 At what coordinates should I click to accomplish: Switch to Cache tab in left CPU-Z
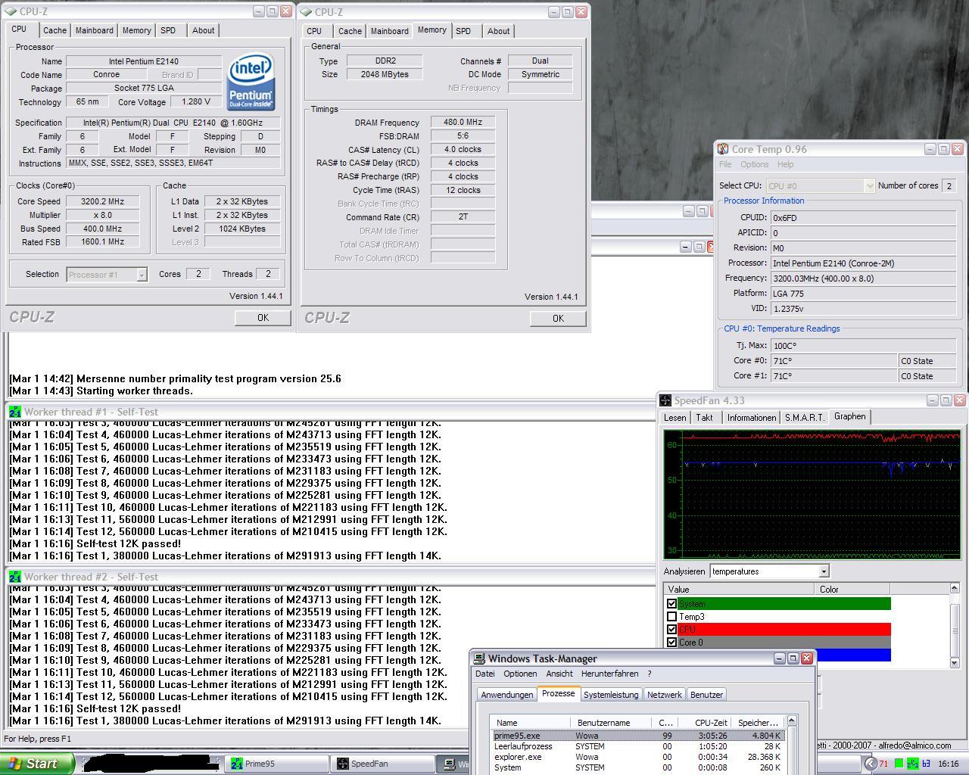[x=55, y=30]
